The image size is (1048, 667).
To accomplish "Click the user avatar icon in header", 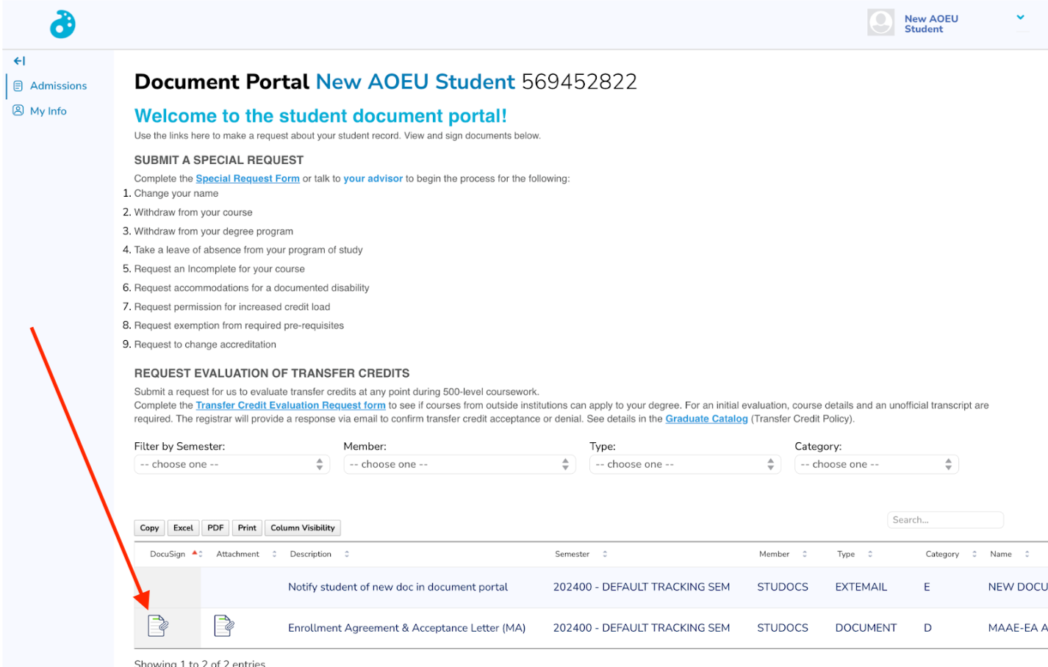I will pyautogui.click(x=880, y=23).
